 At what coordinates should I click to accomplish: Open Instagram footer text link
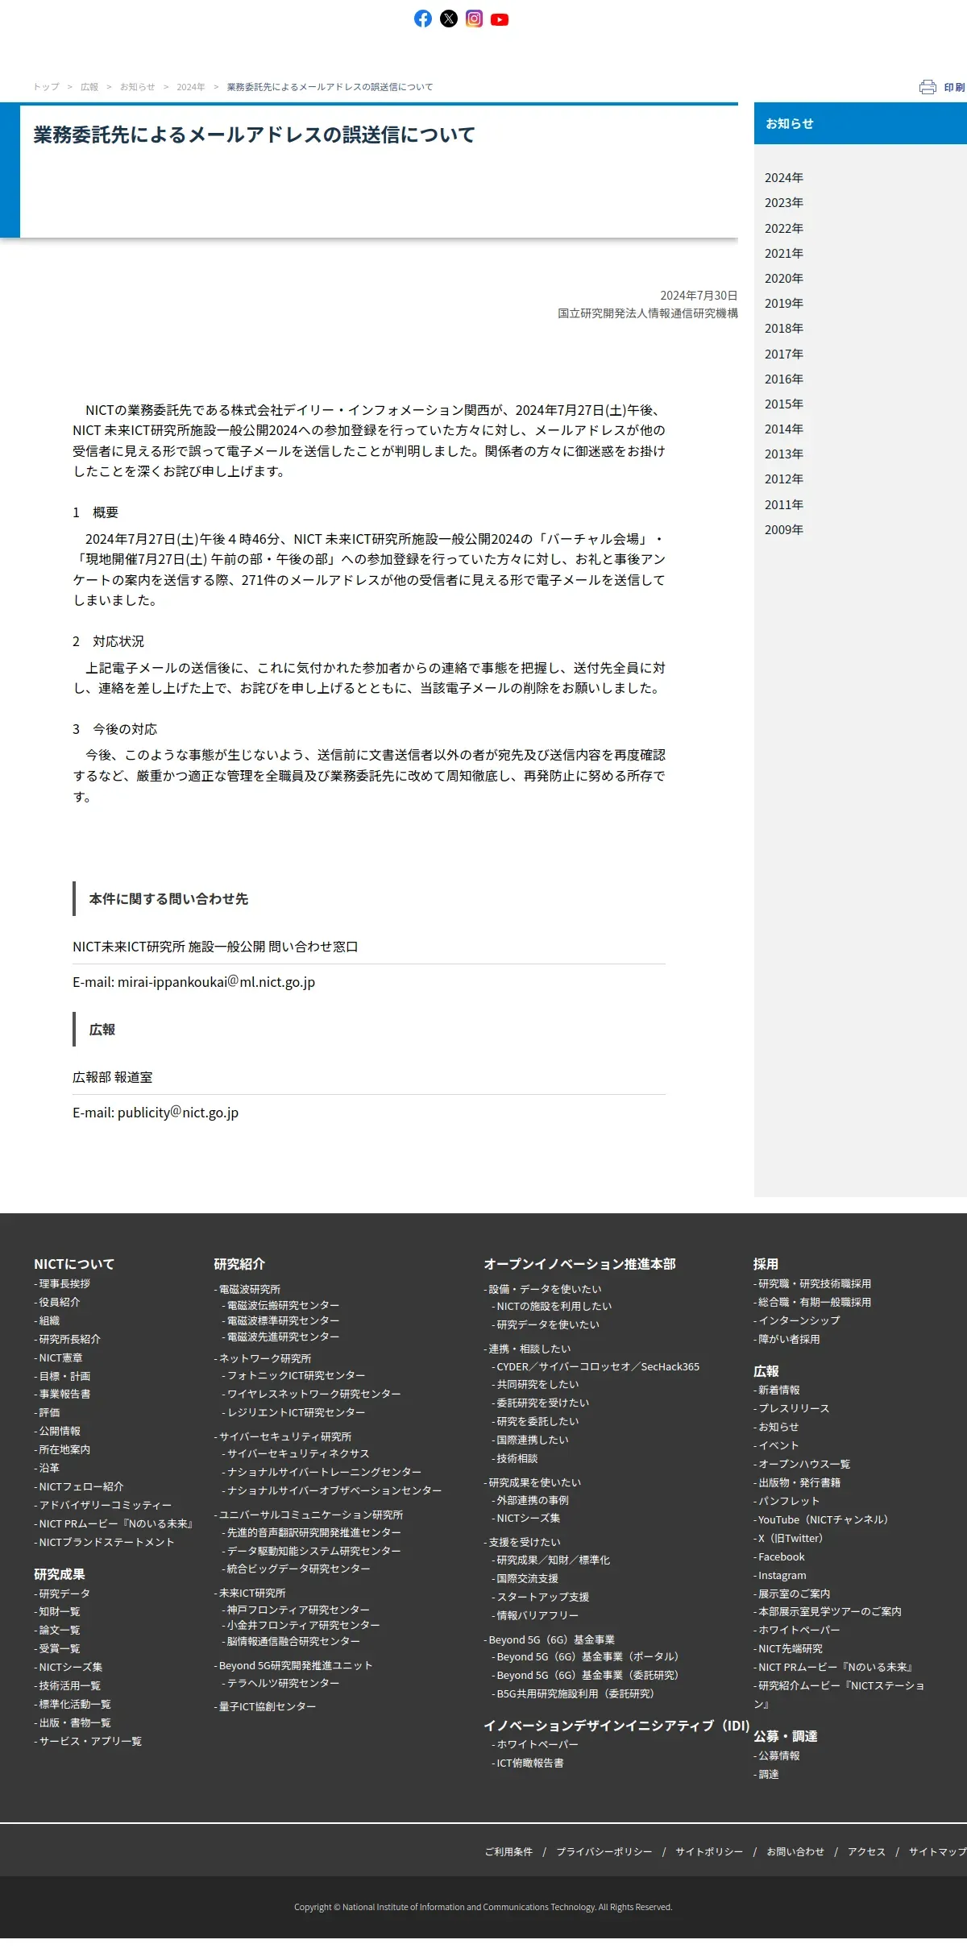(782, 1576)
